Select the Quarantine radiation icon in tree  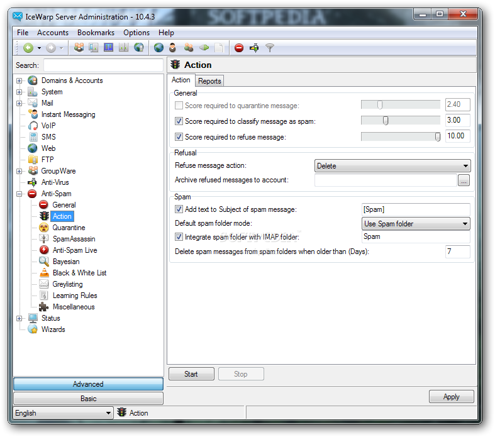[44, 228]
